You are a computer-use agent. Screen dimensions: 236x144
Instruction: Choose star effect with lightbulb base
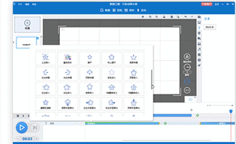pos(67,104)
